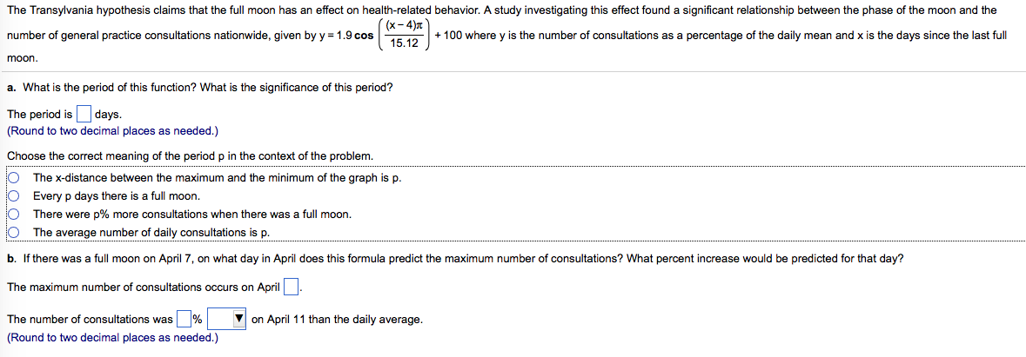Click the part a question about the period
The width and height of the screenshot is (1026, 357).
(x=199, y=88)
